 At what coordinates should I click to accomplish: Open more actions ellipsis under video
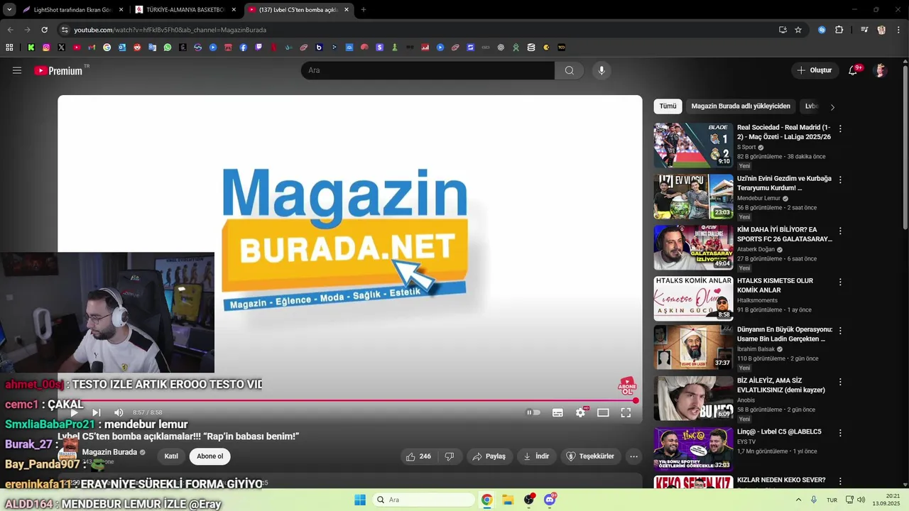click(x=633, y=456)
